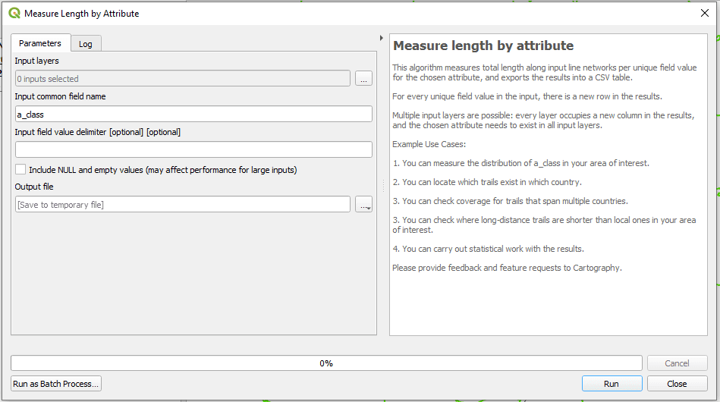Focus the Input field value delimiter box

point(193,149)
